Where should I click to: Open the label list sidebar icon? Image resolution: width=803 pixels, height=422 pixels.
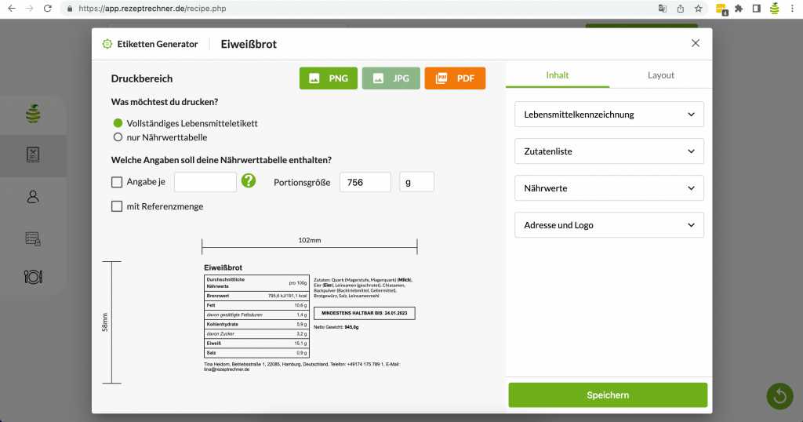click(x=33, y=238)
